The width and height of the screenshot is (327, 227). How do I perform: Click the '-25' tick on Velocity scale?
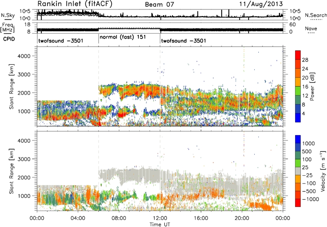click(307, 175)
